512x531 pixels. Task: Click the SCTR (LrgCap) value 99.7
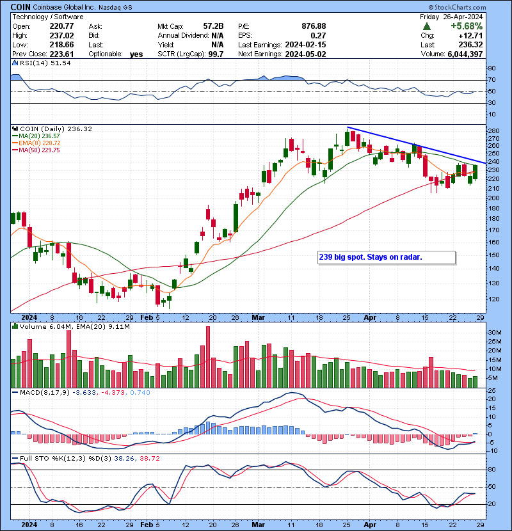pos(216,54)
